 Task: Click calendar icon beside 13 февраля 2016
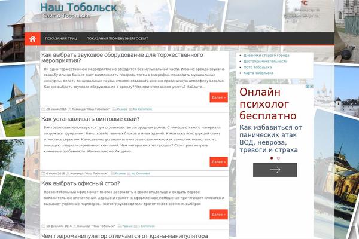tap(43, 226)
